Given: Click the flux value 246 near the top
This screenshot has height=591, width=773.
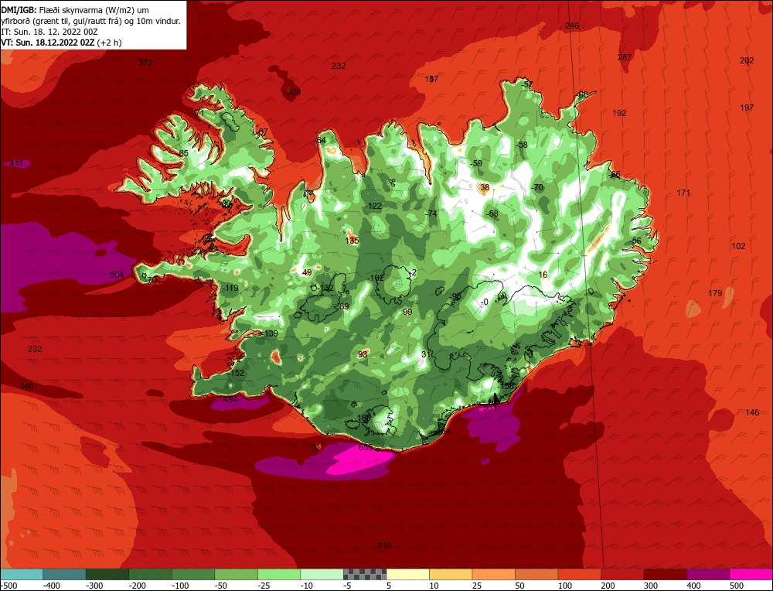Looking at the screenshot, I should click(x=572, y=26).
